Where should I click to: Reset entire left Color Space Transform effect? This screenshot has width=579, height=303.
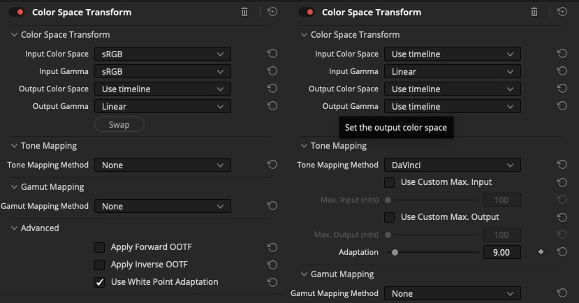(272, 12)
